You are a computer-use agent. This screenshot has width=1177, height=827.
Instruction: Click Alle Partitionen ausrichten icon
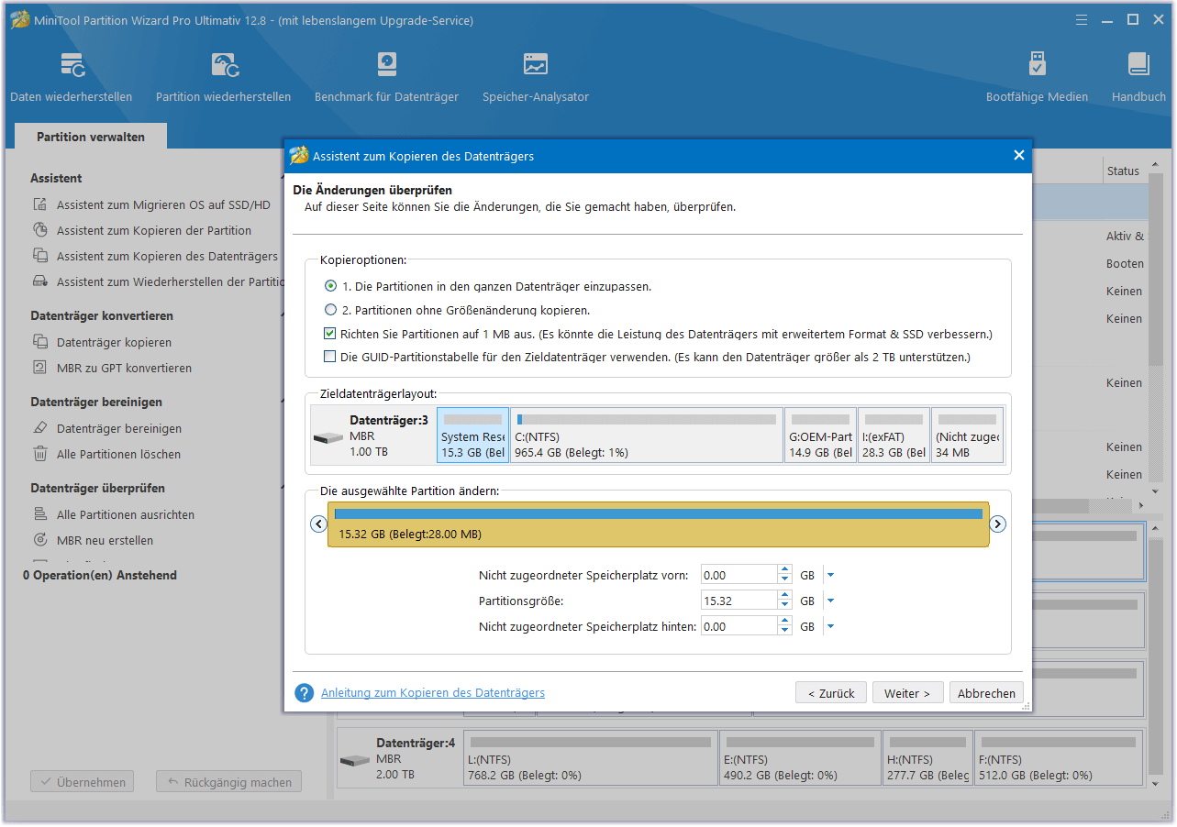pyautogui.click(x=39, y=515)
